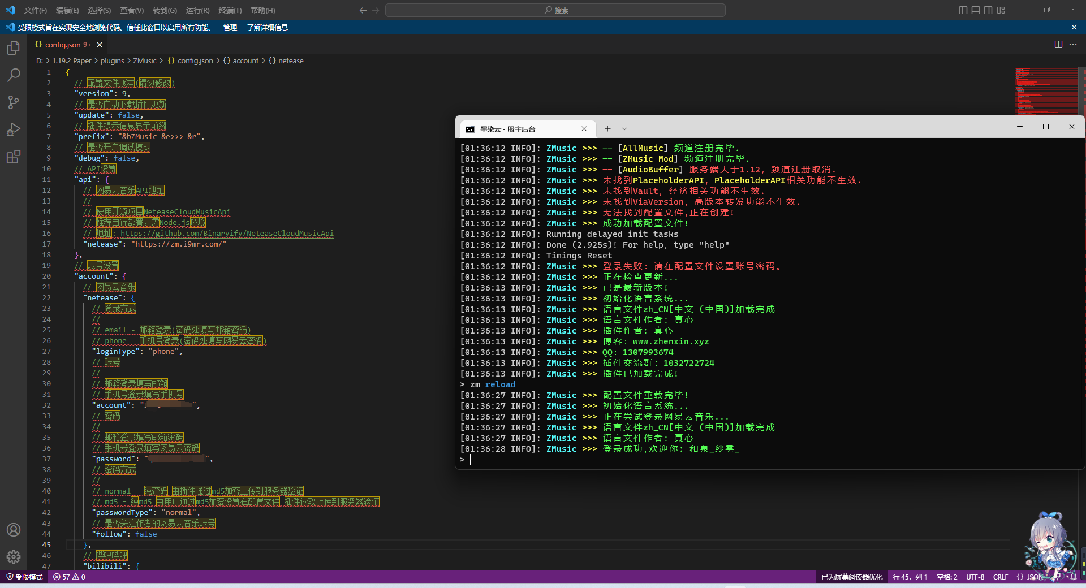Viewport: 1086px width, 588px height.
Task: Open the Extensions view
Action: [x=14, y=157]
